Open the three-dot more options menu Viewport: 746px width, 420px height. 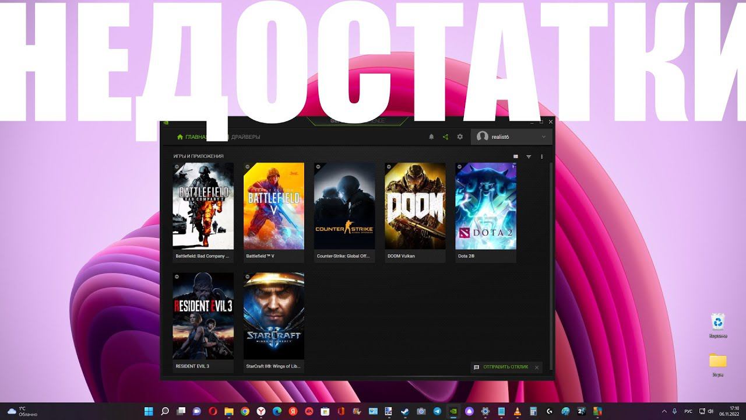click(542, 156)
